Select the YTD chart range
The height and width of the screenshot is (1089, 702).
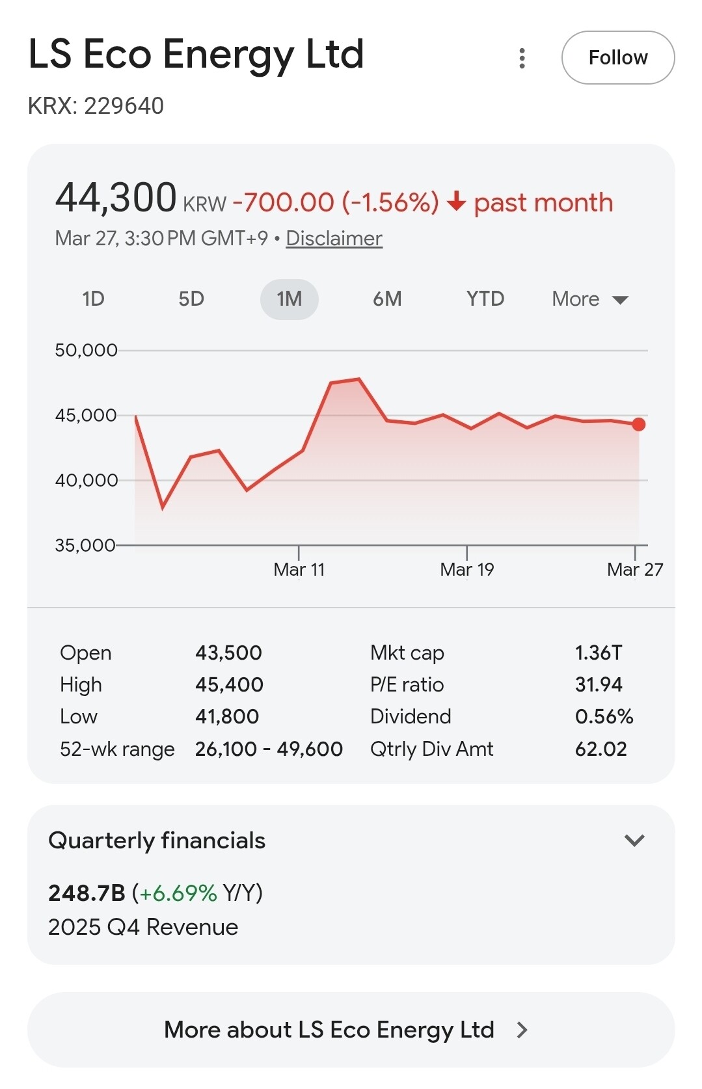[x=485, y=299]
